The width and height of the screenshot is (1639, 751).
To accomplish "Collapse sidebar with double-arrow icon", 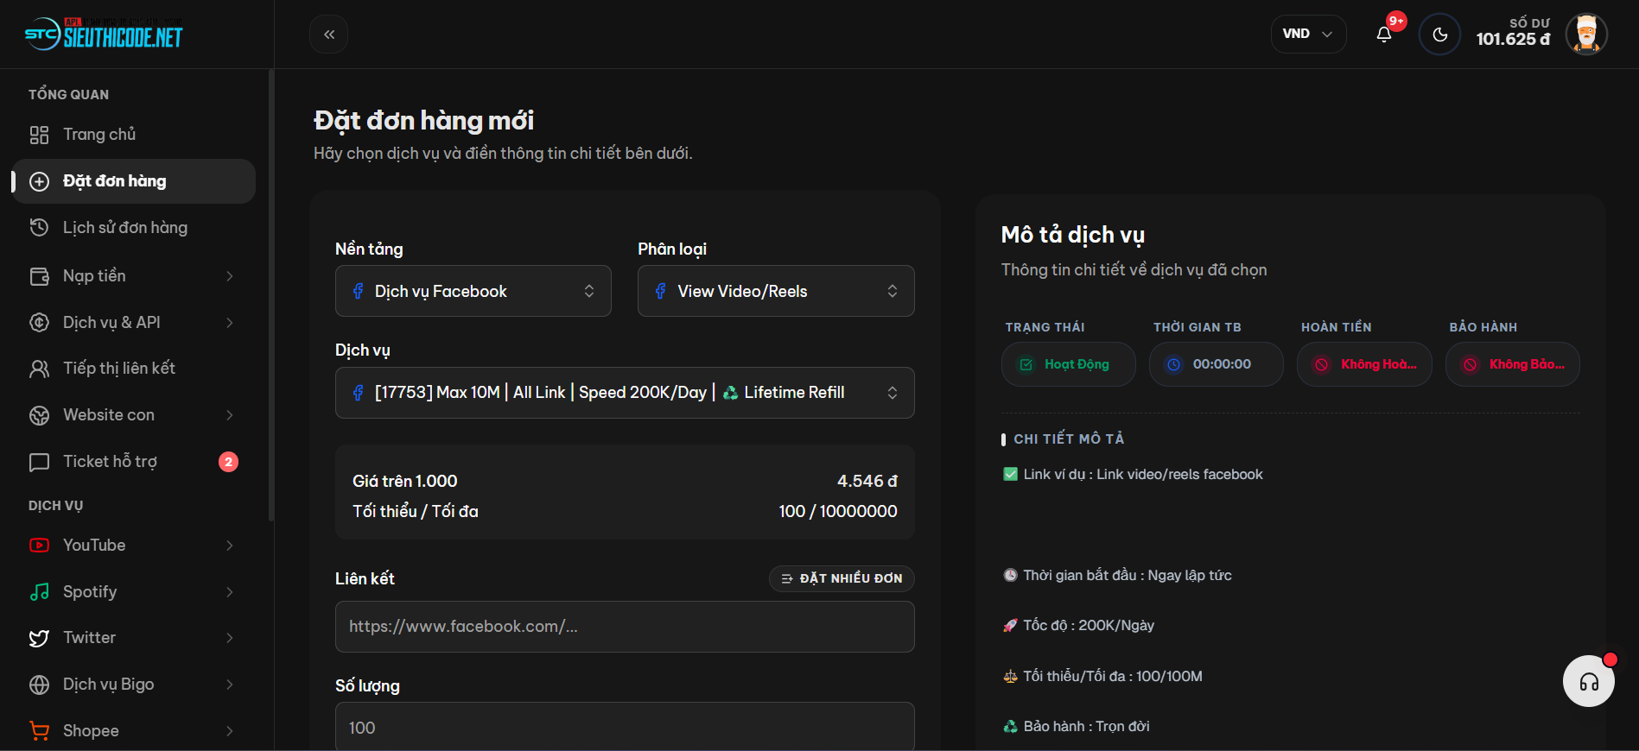I will [x=329, y=35].
